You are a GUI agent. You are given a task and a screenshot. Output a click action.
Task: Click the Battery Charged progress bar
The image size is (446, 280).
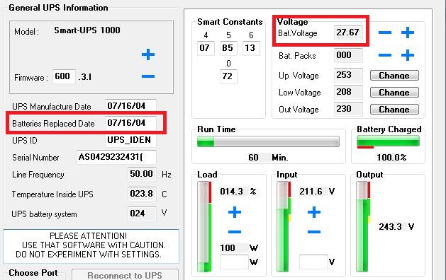pyautogui.click(x=388, y=141)
